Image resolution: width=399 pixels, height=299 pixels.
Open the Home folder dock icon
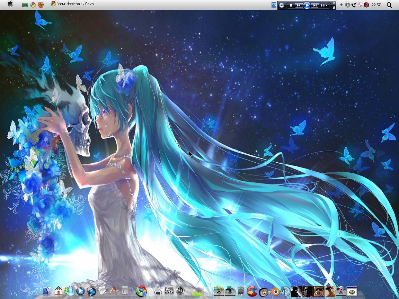click(58, 290)
